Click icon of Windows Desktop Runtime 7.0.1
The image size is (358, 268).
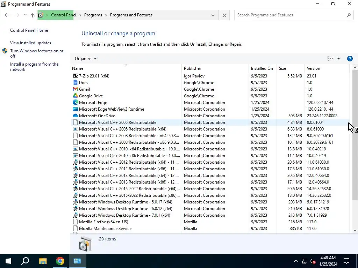76,215
